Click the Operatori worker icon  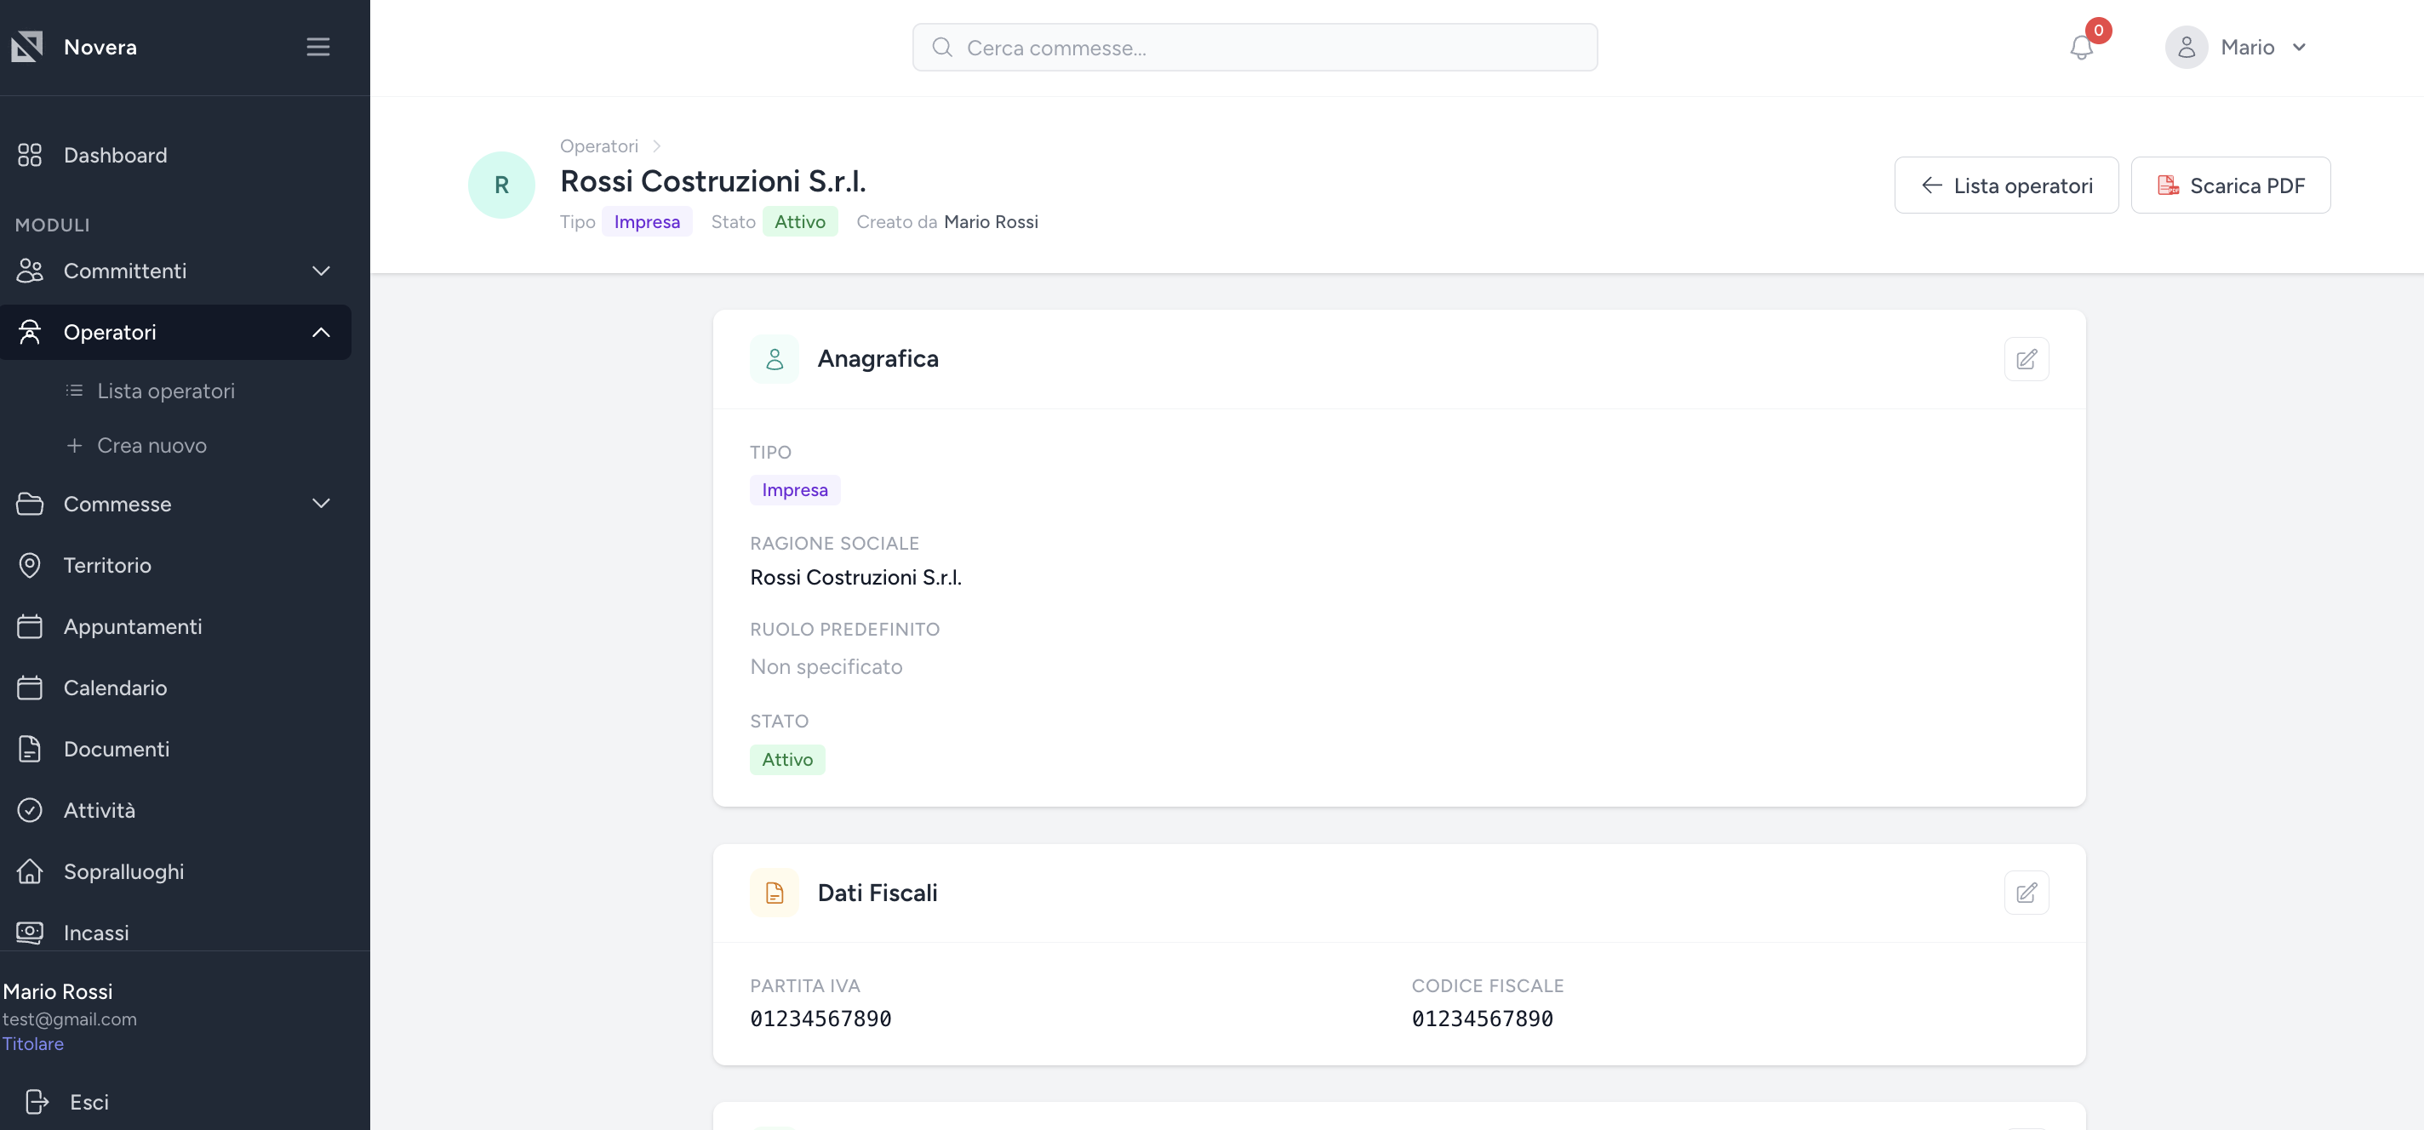[30, 332]
